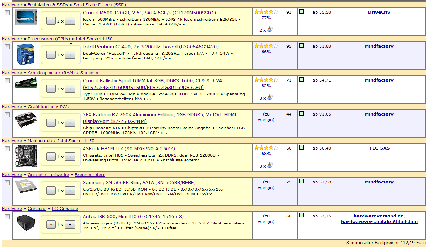428x247 pixels.
Task: Tick green box beside Antec ISK 600 price
Action: [x=301, y=215]
